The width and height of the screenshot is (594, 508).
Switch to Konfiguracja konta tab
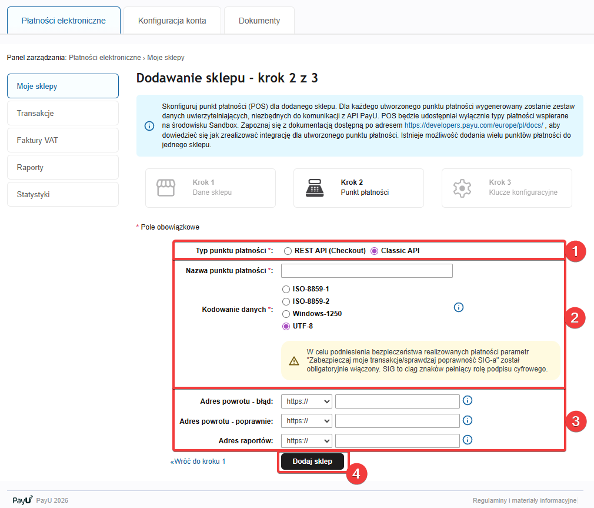[x=172, y=21]
